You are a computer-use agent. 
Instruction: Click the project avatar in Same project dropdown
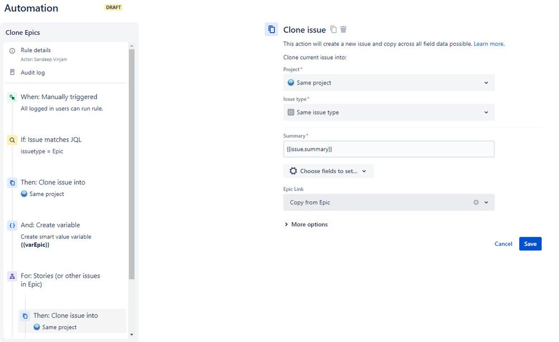[291, 82]
